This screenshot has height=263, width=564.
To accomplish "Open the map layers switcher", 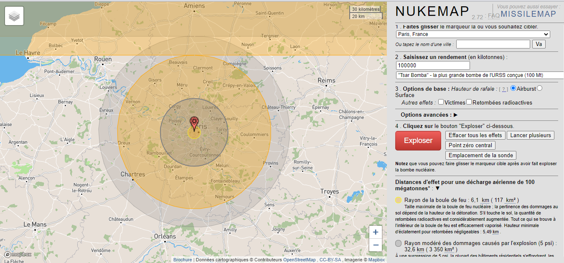I will (14, 16).
